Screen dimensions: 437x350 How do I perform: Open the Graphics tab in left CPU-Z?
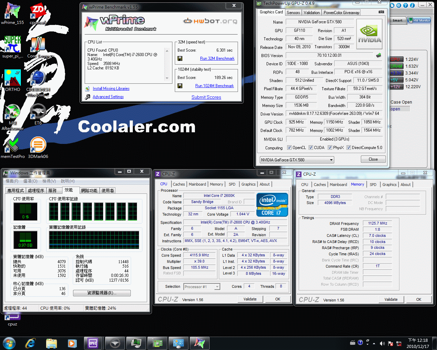[248, 184]
